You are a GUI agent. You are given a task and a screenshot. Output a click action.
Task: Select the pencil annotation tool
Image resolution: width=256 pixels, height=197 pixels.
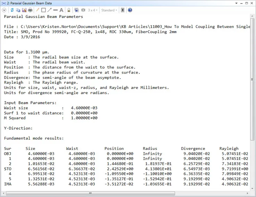38,10
